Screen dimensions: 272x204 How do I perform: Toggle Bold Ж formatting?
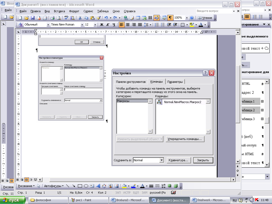click(x=102, y=25)
